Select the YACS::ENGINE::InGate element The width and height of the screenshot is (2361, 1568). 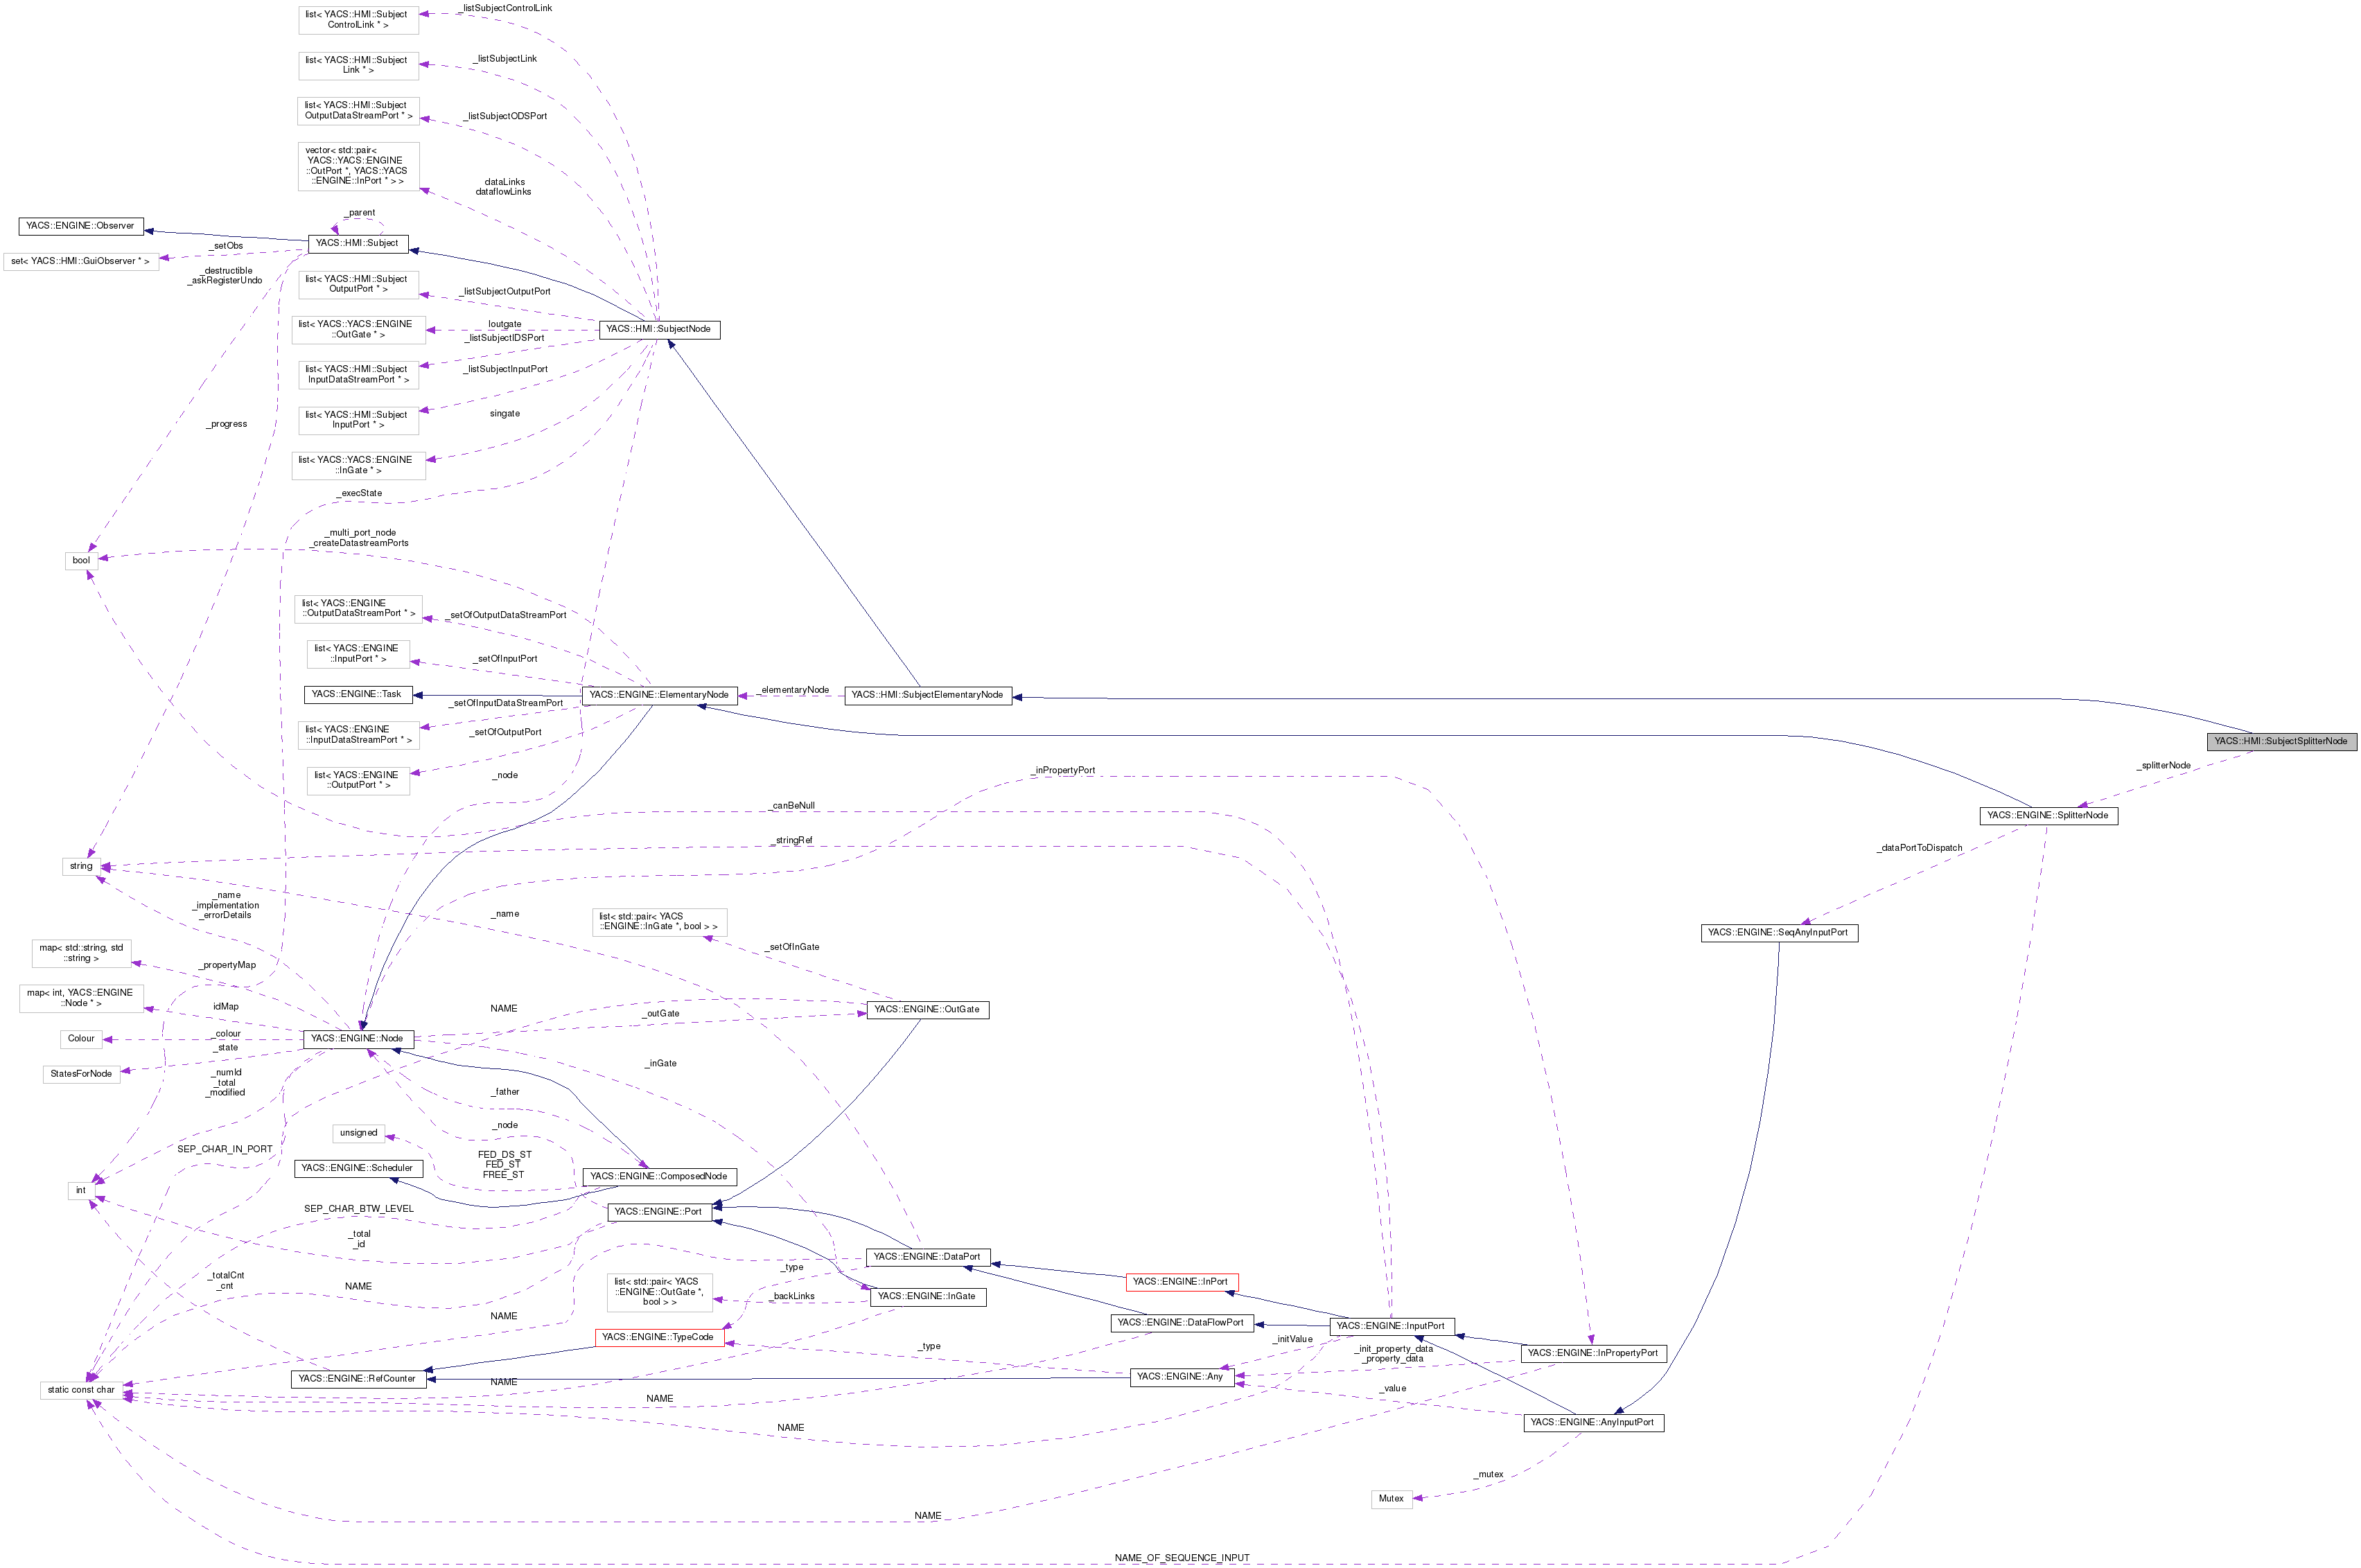929,1296
